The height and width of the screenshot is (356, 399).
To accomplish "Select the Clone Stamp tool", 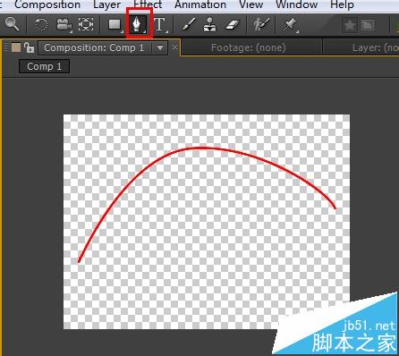I will click(x=209, y=24).
